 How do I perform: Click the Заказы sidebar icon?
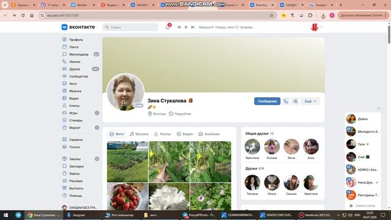(64, 159)
